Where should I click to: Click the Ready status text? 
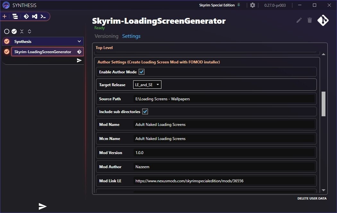pos(99,28)
